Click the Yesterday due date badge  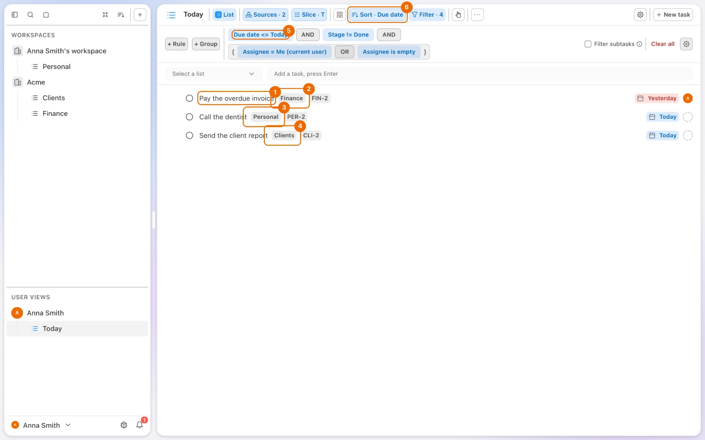(657, 98)
